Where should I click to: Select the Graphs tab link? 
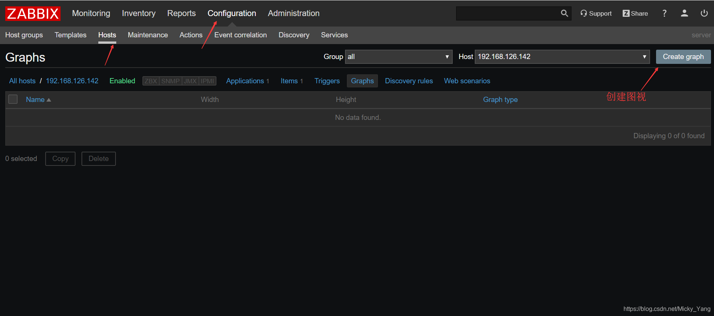pos(362,81)
